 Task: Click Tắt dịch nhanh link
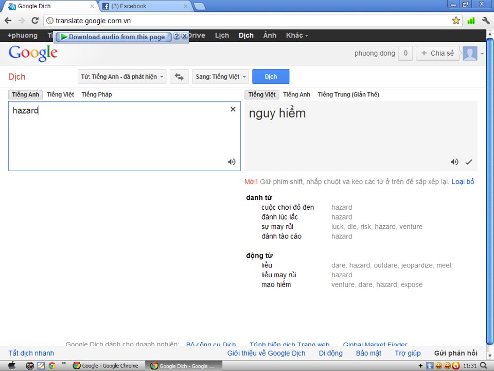tap(31, 353)
